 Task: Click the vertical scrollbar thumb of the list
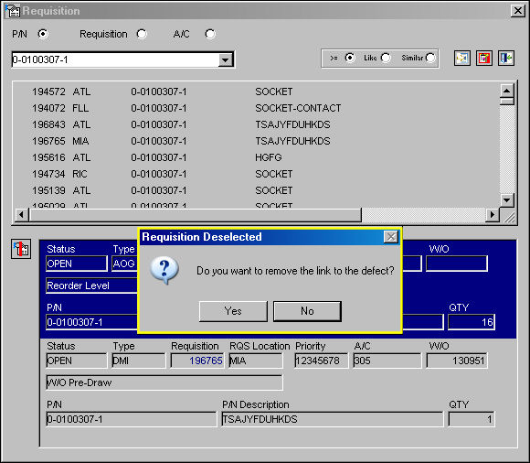[x=506, y=102]
